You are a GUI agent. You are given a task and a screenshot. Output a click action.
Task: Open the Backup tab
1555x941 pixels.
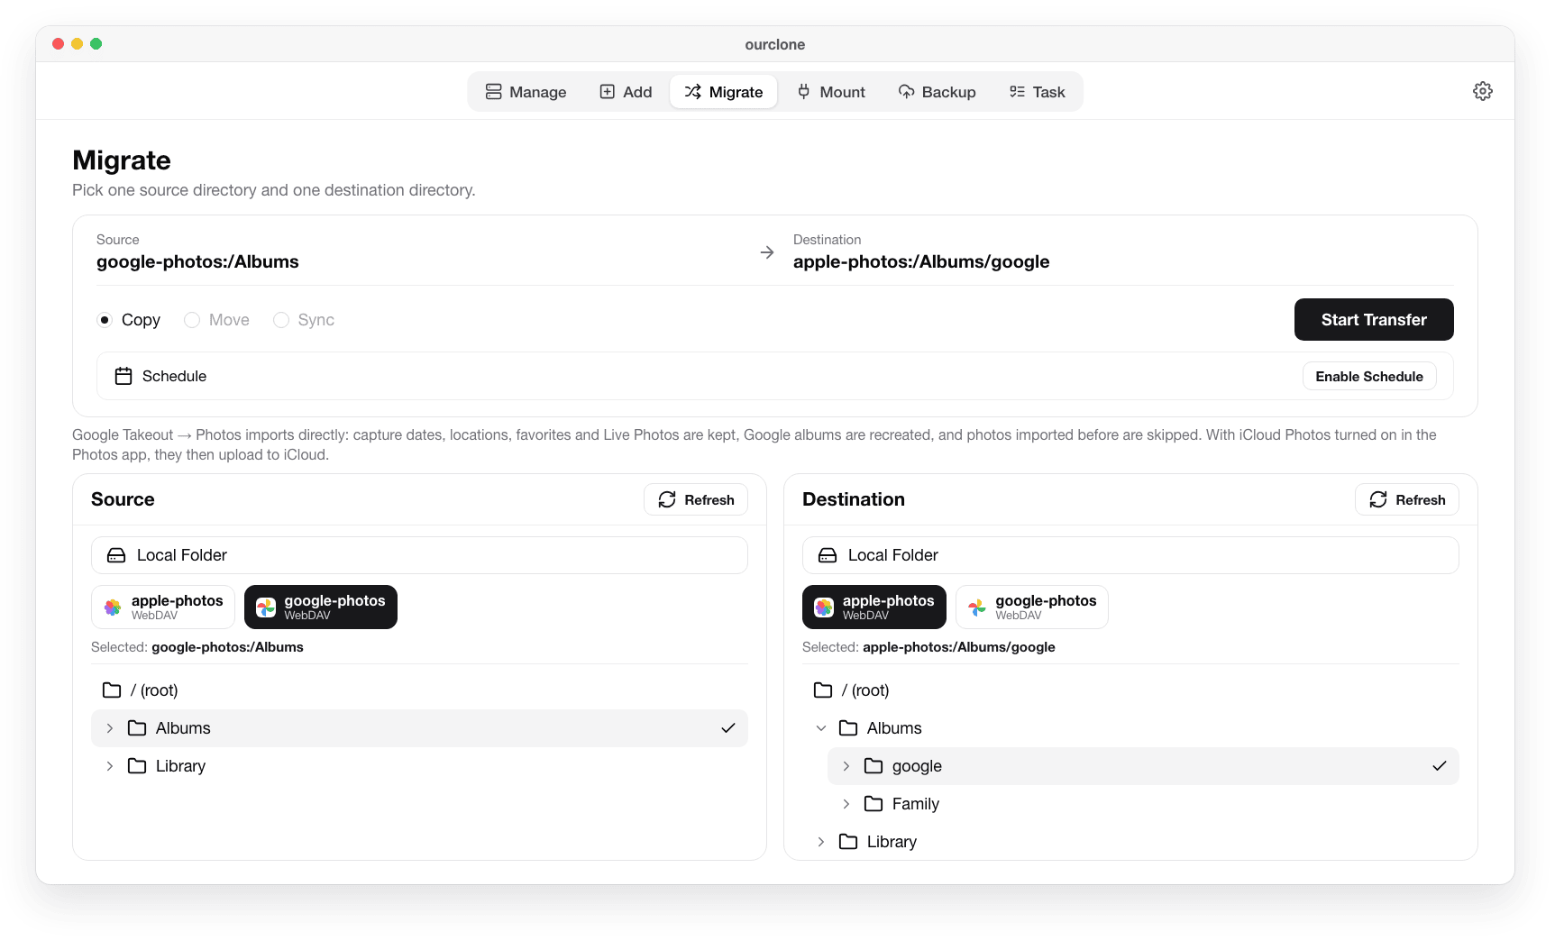(x=937, y=92)
